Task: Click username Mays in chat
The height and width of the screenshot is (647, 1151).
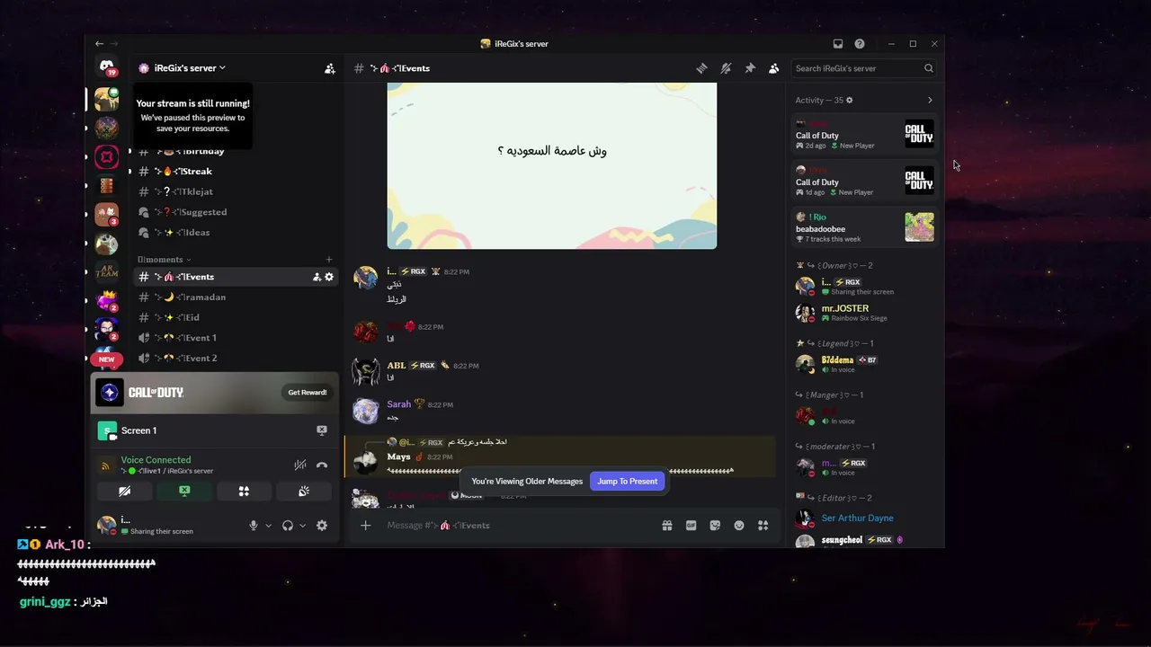Action: pos(398,456)
